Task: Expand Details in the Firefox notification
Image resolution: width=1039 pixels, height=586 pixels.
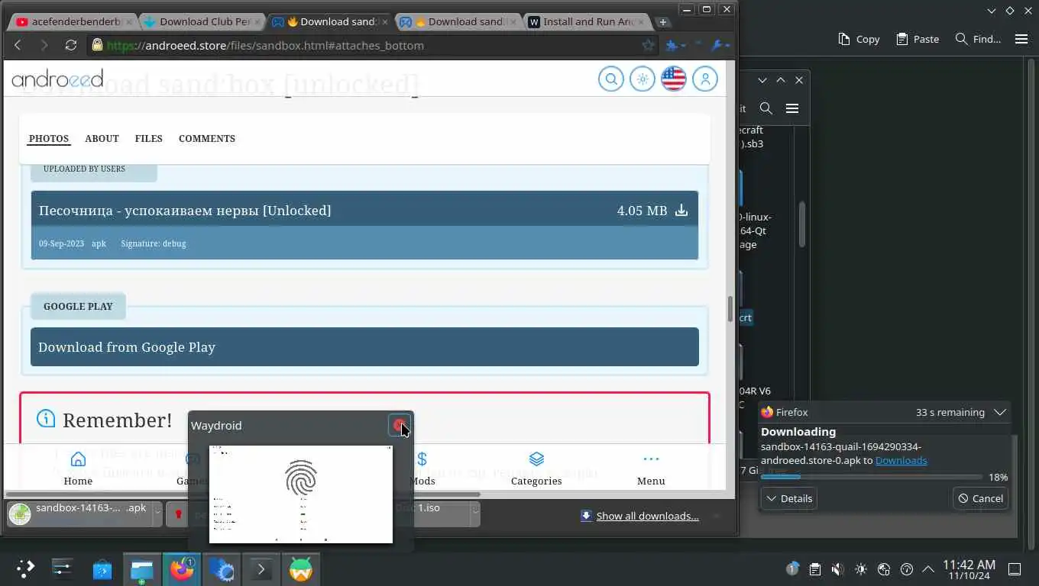Action: coord(789,498)
